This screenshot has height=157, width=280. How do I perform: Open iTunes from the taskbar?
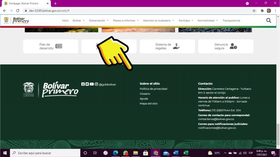(106, 153)
